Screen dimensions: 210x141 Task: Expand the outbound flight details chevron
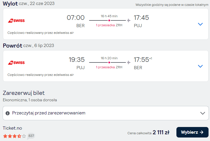click(x=200, y=24)
